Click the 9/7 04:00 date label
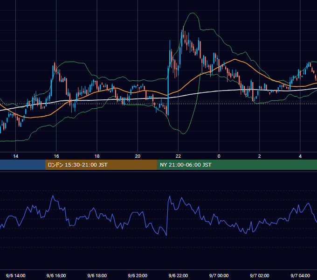Image resolution: width=317 pixels, height=280 pixels. tap(300, 275)
